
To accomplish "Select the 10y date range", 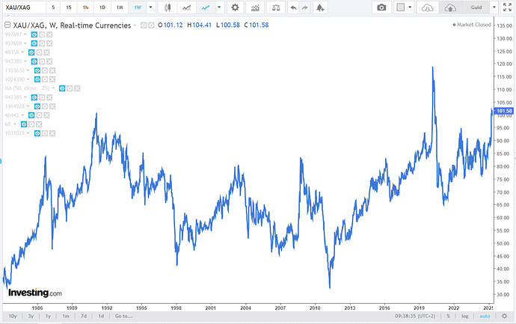I will [12, 316].
